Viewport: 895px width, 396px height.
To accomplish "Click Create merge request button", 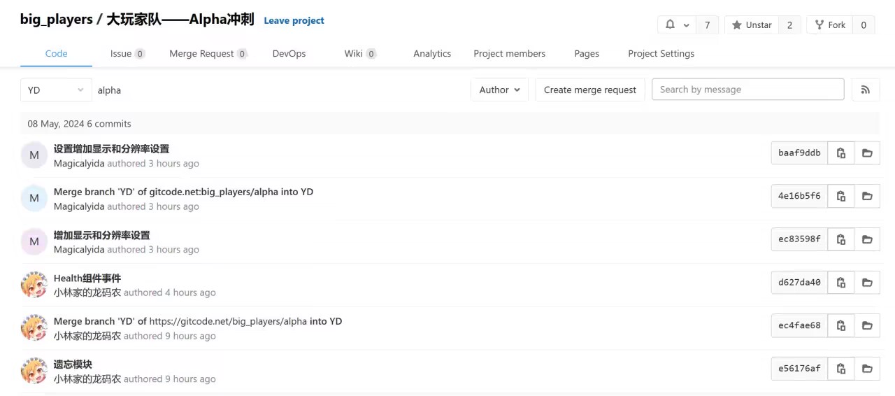I will 589,90.
